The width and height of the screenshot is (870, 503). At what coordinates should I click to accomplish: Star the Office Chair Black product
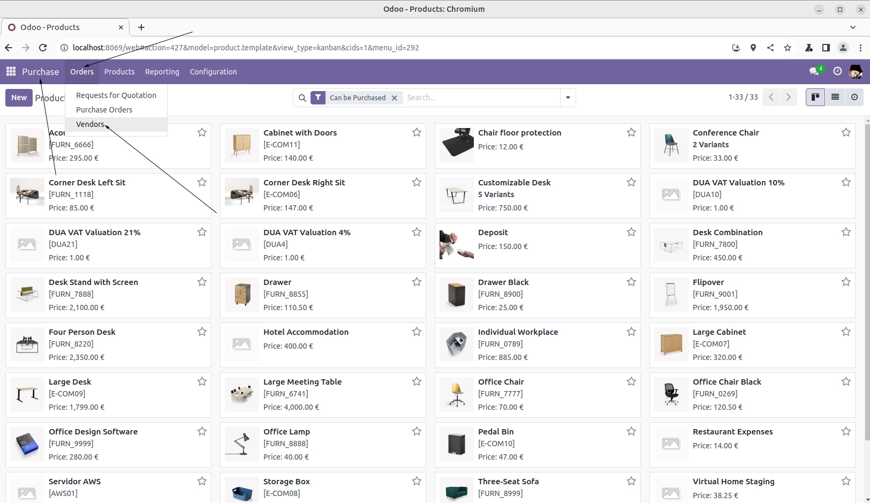coord(845,381)
